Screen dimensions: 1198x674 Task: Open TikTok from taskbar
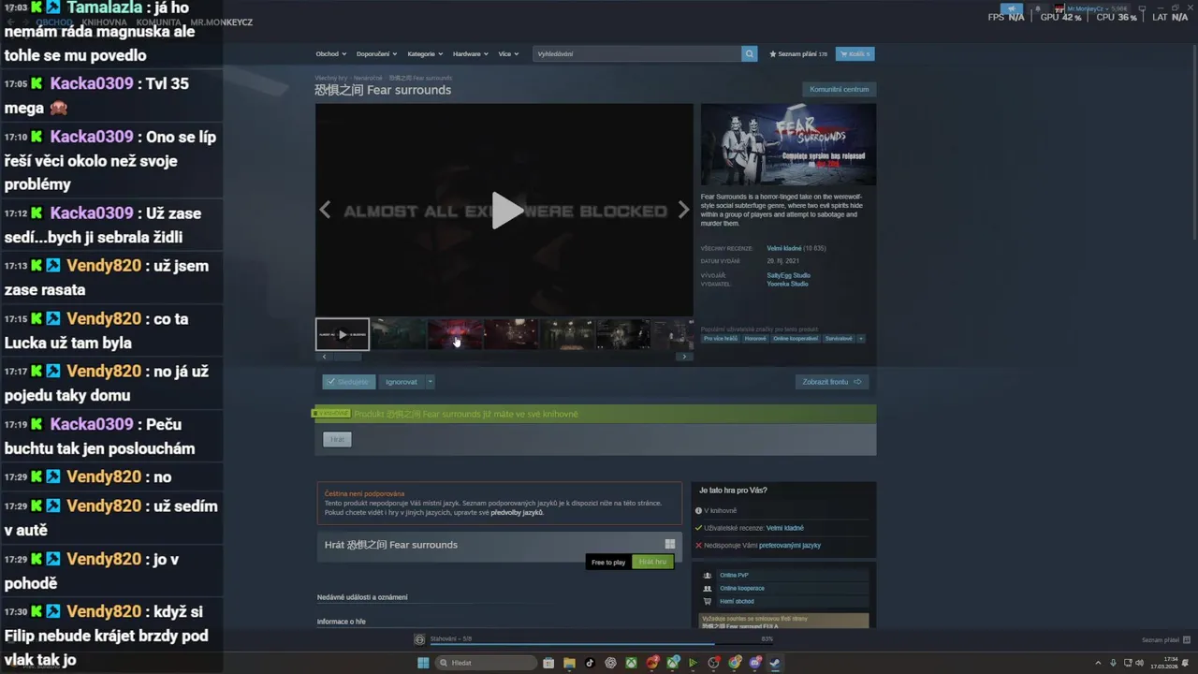click(x=590, y=663)
